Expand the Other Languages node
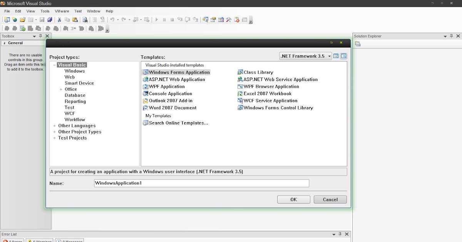 point(55,126)
